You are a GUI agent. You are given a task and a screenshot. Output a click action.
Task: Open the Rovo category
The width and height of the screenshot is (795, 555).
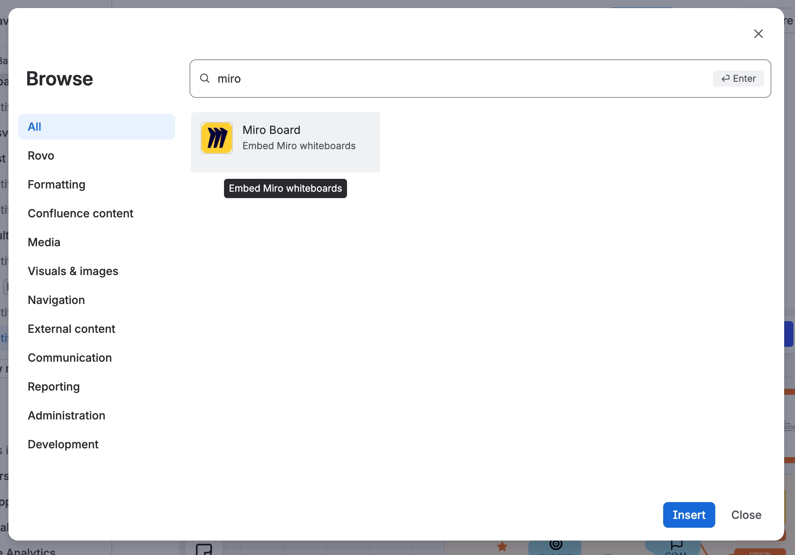coord(97,156)
